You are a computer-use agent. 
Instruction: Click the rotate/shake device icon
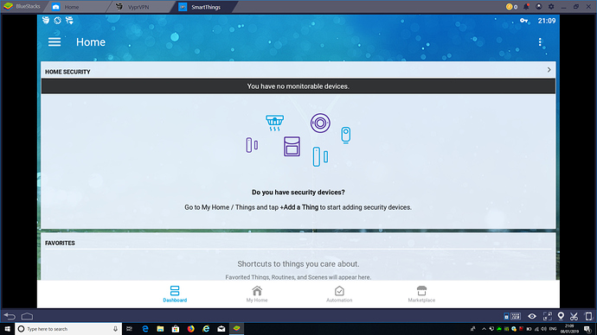click(x=588, y=316)
